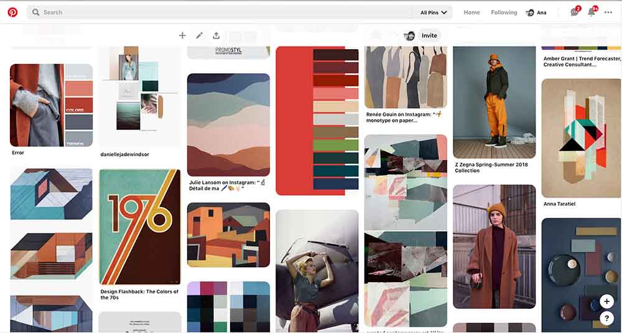Open the woman in brown coat pin
Screen dimensions: 622x333
point(494,247)
